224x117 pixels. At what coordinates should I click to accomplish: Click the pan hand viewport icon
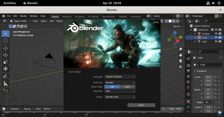click(x=181, y=55)
